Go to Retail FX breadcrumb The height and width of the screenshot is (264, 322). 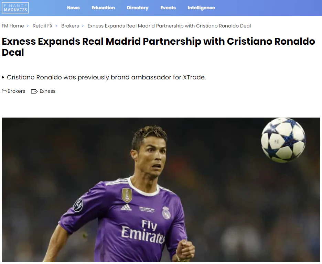[43, 26]
